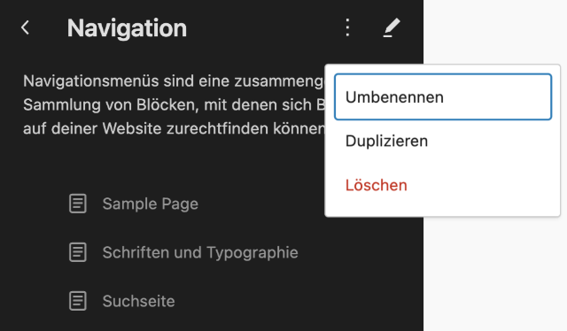Screen dimensions: 567x331
Task: Click the Schriften und Typographie page icon
Action: tap(78, 252)
